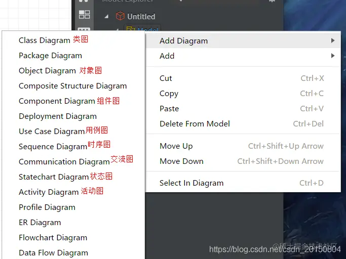This screenshot has height=259, width=346.
Task: Choose ER Diagram
Action: click(x=73, y=223)
